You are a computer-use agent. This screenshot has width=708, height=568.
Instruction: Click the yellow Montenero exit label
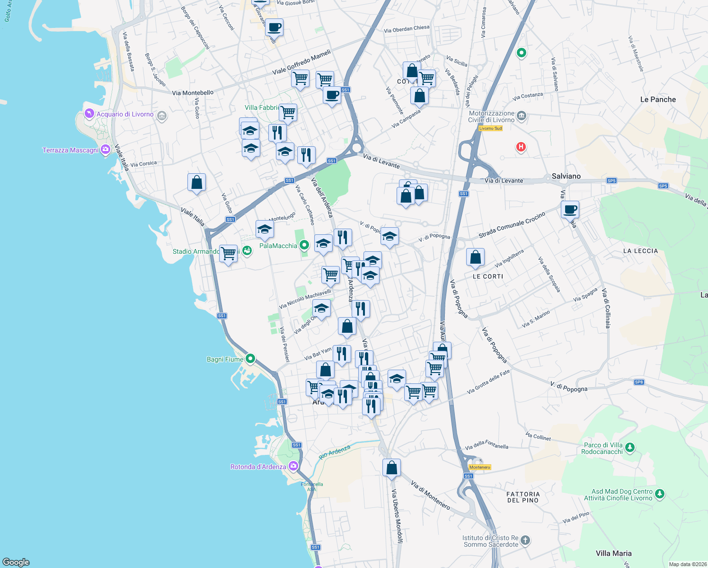click(481, 467)
